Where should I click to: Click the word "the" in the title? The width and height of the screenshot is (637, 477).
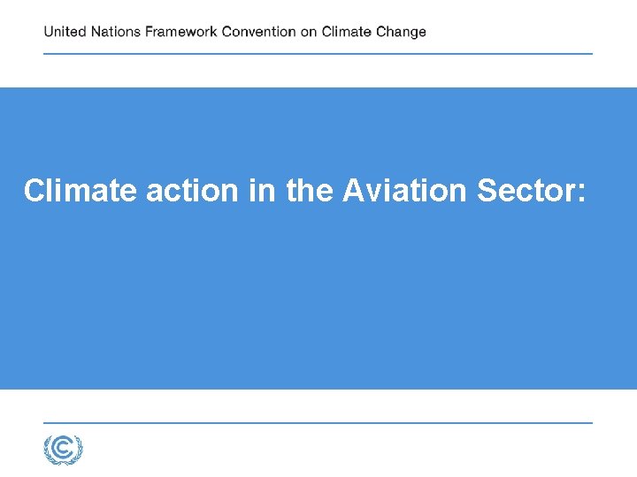pyautogui.click(x=308, y=191)
